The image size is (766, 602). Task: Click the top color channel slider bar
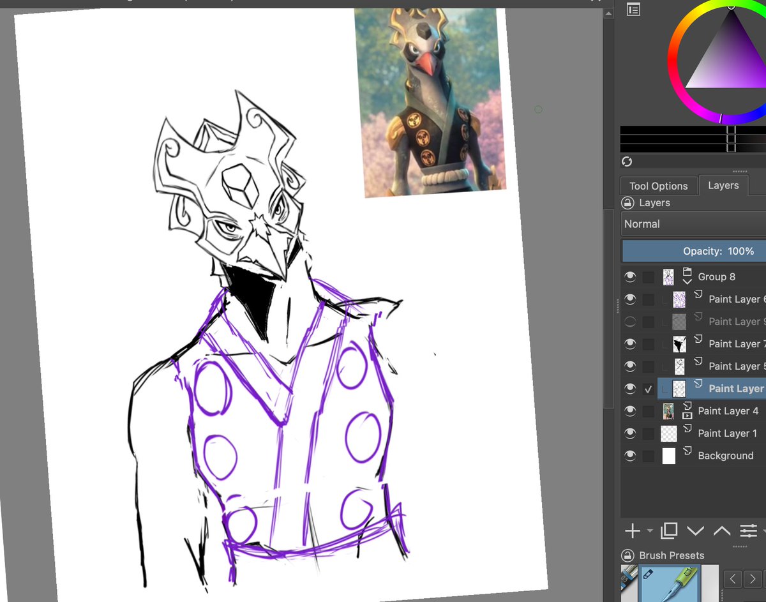tap(693, 130)
